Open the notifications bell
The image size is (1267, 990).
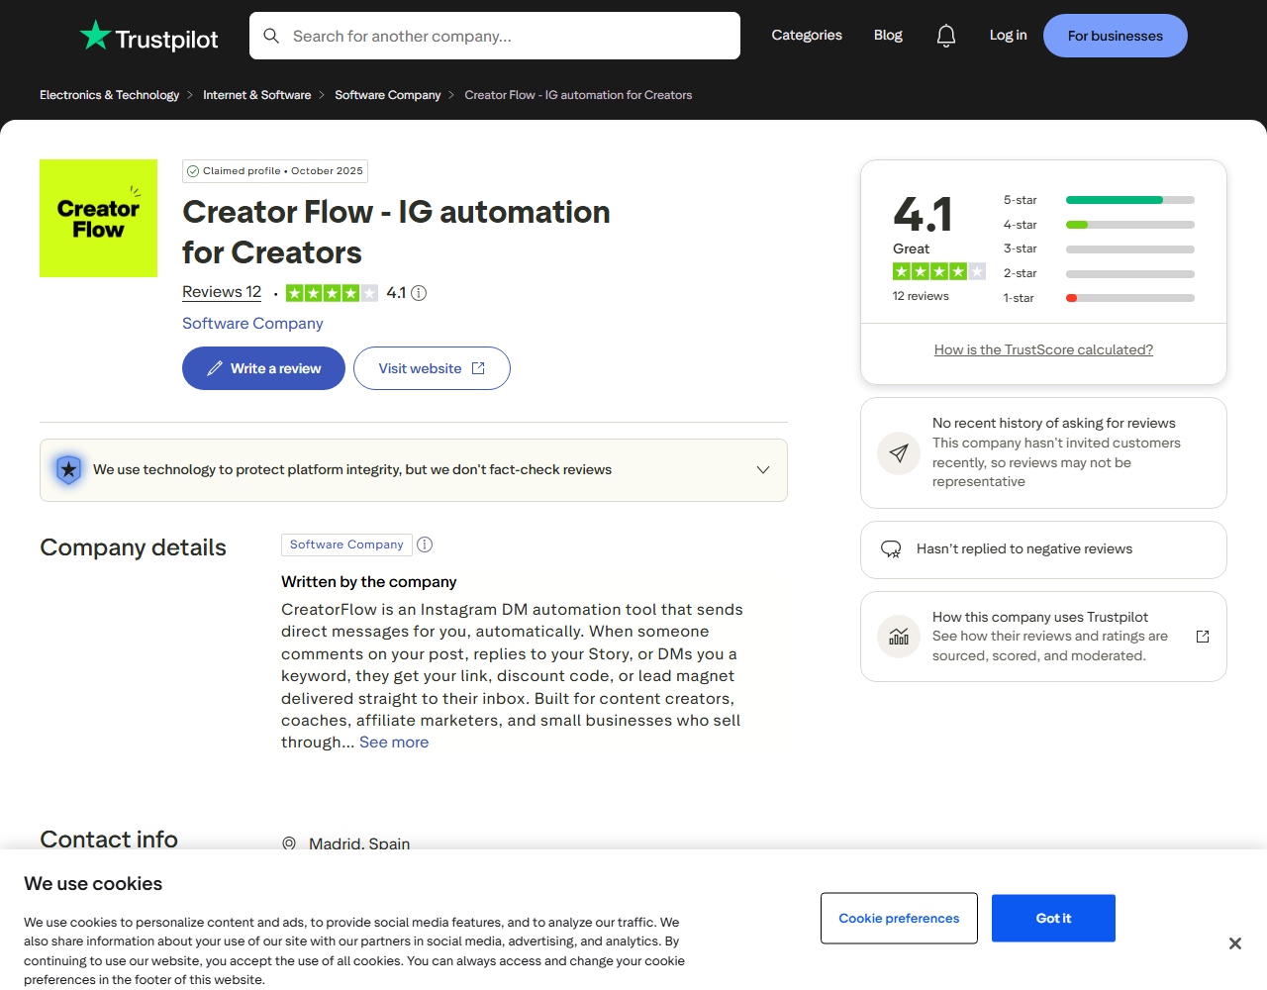coord(946,36)
